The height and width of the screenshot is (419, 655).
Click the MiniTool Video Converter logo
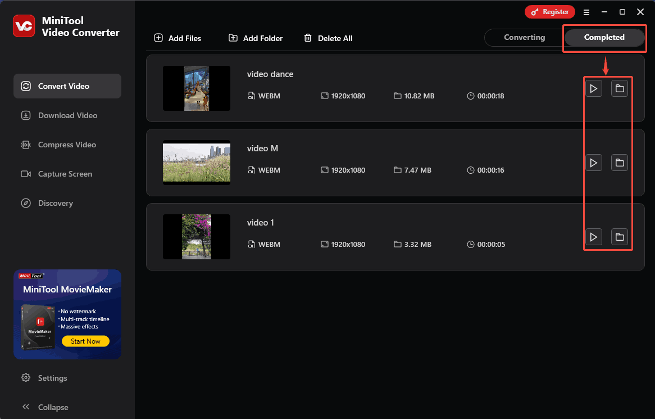pyautogui.click(x=24, y=26)
